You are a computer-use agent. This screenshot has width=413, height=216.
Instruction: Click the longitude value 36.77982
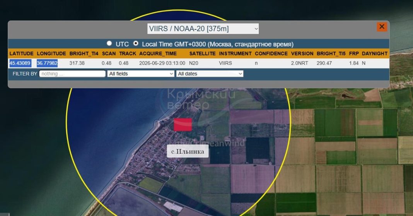(x=47, y=63)
